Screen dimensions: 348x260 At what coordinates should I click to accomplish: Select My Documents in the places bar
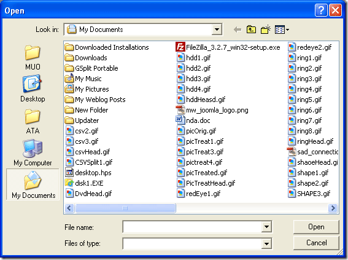pyautogui.click(x=33, y=184)
